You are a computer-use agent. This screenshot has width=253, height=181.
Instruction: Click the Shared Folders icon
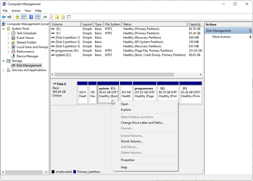coord(13,42)
